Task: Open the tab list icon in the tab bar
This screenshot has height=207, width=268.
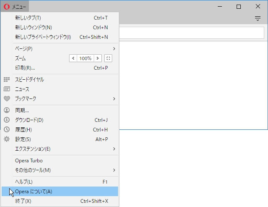Action: pos(258,18)
